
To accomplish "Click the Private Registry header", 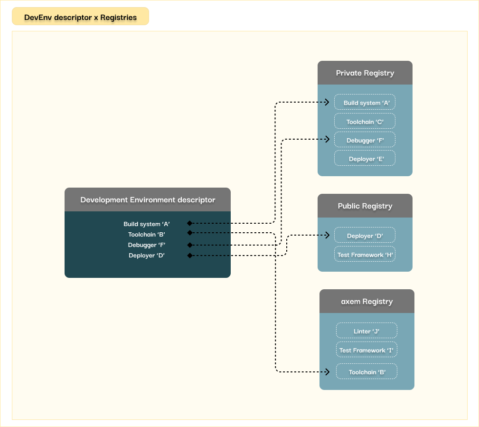I will (x=365, y=73).
